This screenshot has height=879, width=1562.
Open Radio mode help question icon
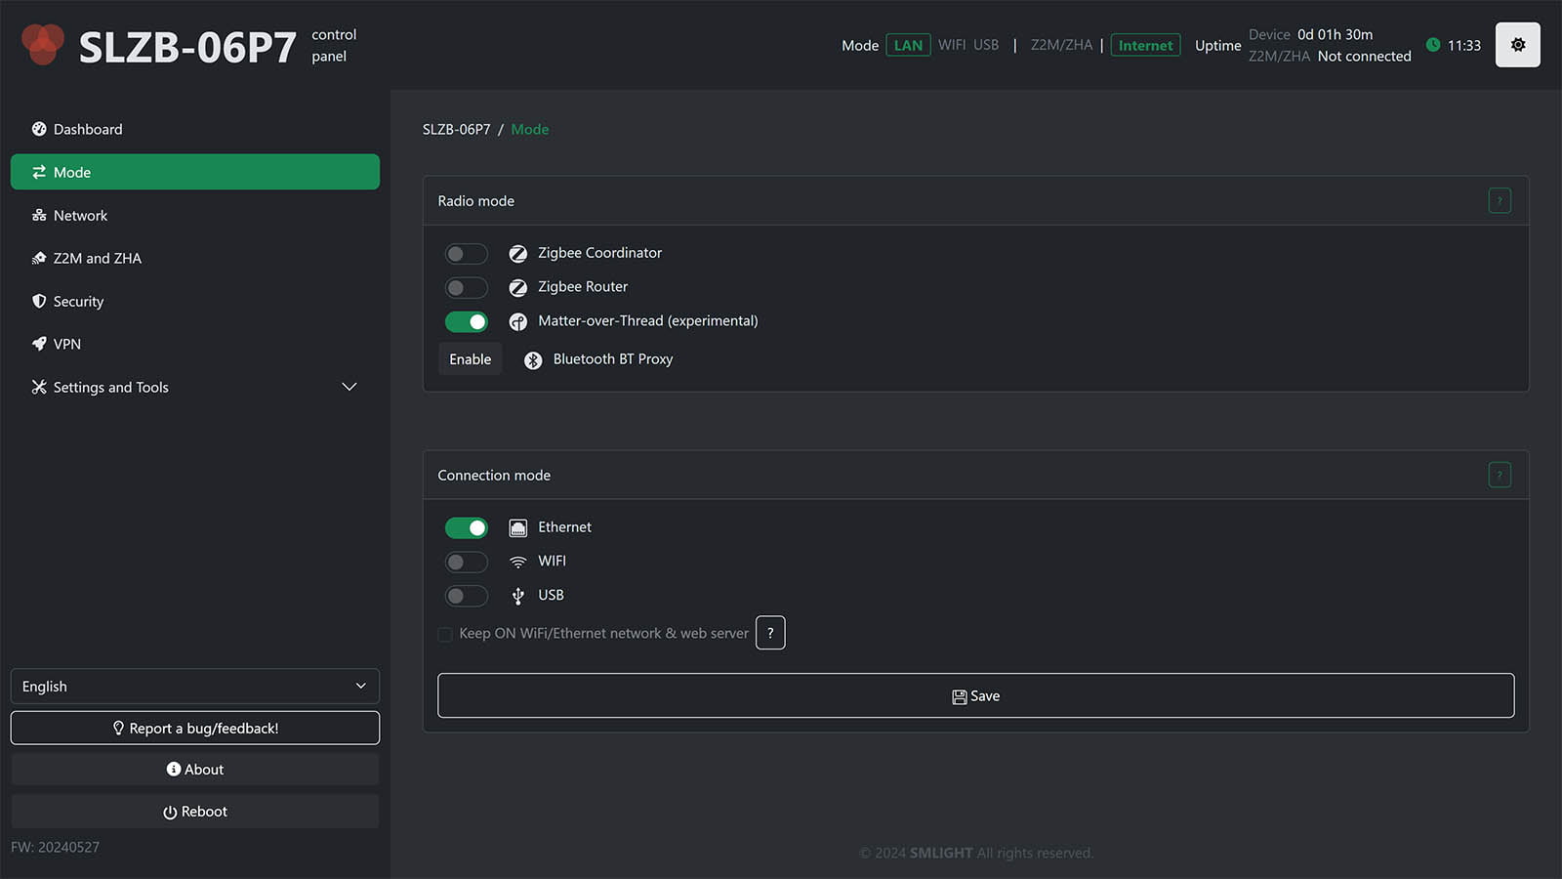1499,201
